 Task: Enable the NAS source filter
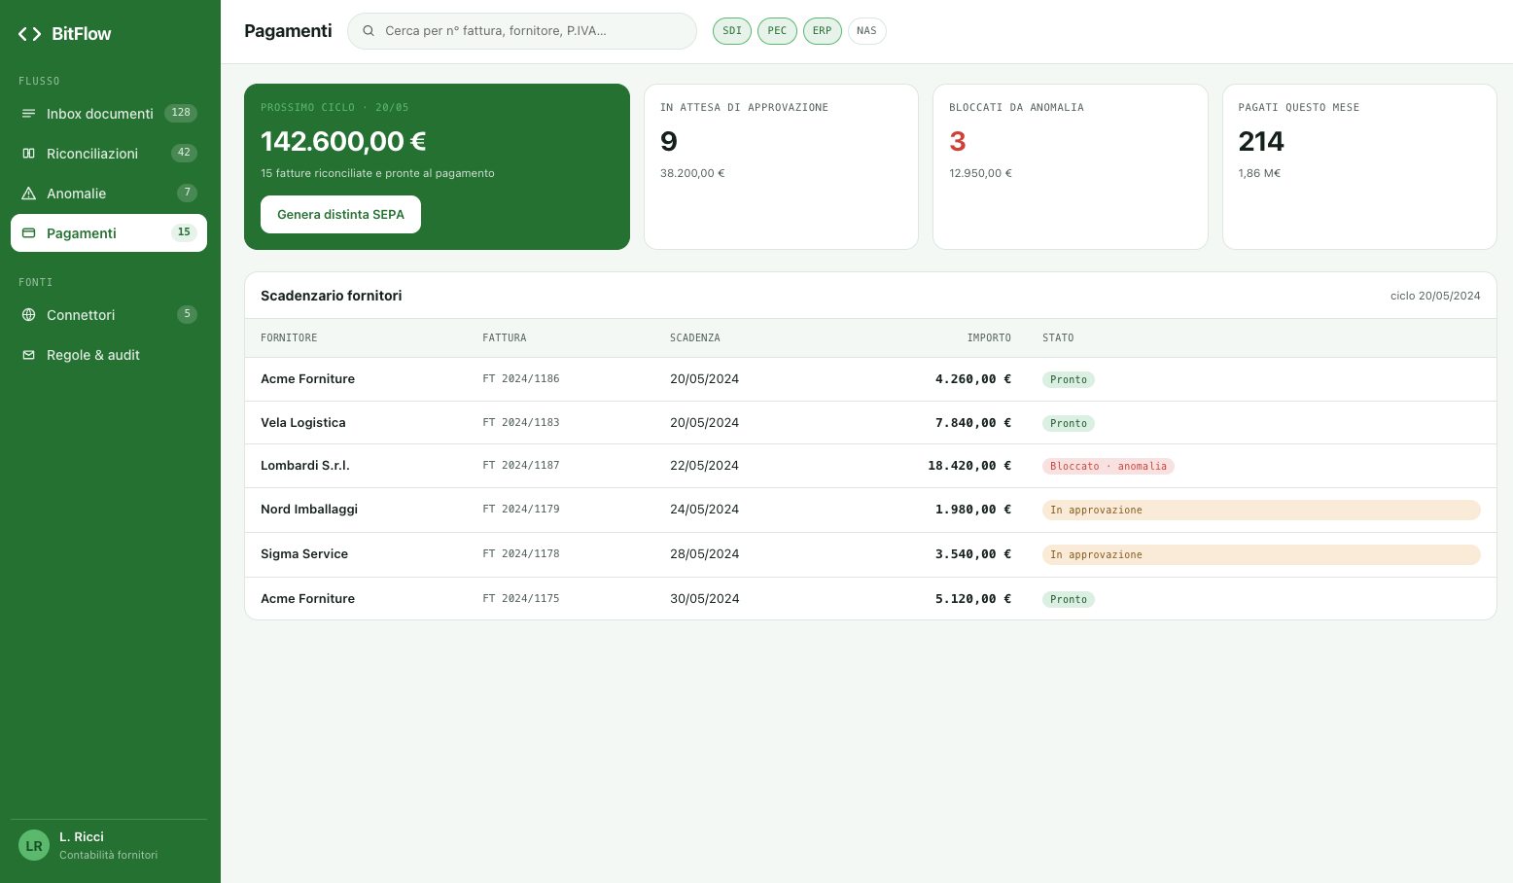click(x=866, y=31)
